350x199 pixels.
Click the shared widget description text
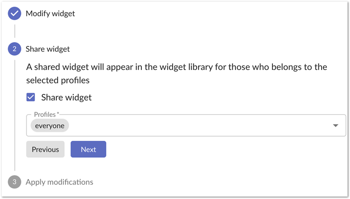(176, 67)
